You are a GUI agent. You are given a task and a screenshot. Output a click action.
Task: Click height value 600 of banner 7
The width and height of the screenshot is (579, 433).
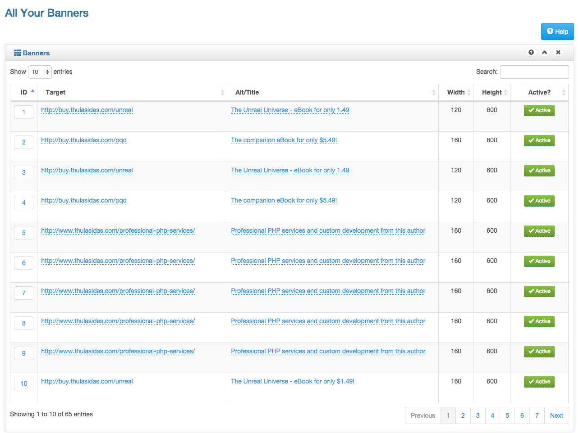click(492, 291)
